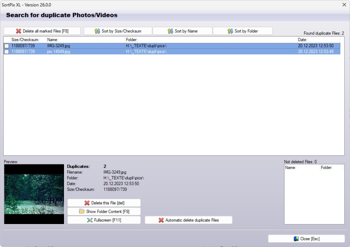350x247 pixels.
Task: Click Name column header in Not deleted Files
Action: pos(302,168)
